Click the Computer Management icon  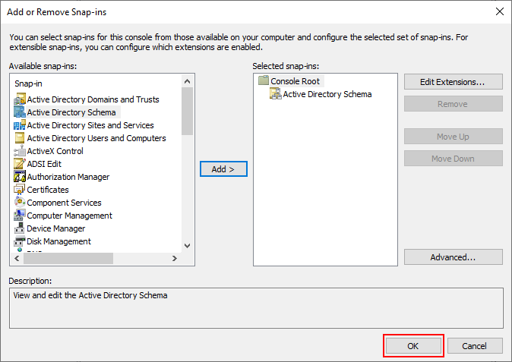pos(20,216)
